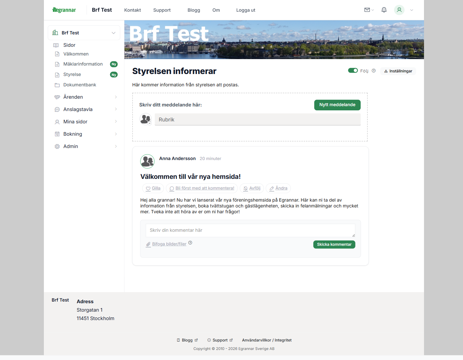The width and height of the screenshot is (463, 360).
Task: Click the Ny badge next to Styrelse
Action: click(114, 75)
